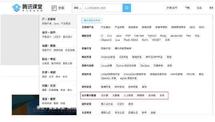Click the 腾讯课堂大师班 button
The width and height of the screenshot is (215, 122).
click(92, 21)
